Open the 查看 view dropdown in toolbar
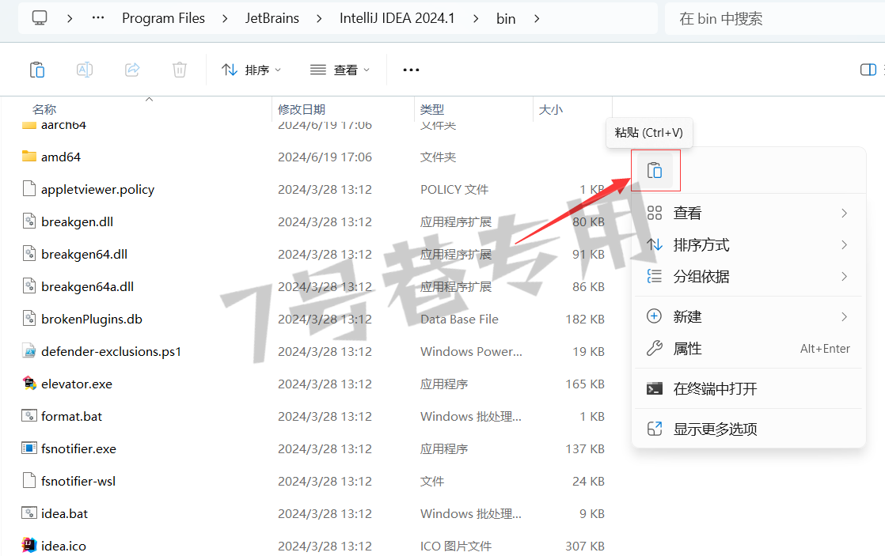The height and width of the screenshot is (556, 885). tap(340, 70)
